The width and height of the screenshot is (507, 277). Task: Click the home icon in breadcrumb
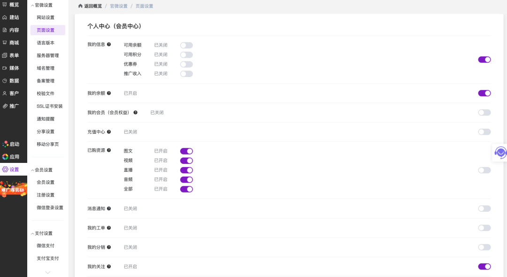(x=80, y=6)
